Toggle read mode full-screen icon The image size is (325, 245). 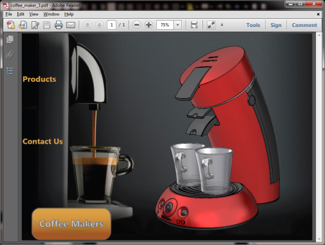(x=211, y=25)
